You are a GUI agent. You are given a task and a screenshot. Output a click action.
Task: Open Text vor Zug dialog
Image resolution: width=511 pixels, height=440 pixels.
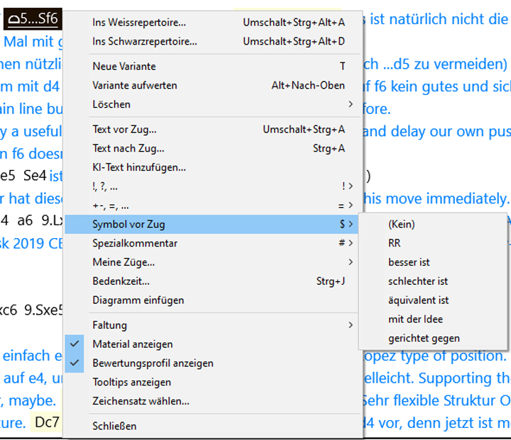pyautogui.click(x=124, y=130)
